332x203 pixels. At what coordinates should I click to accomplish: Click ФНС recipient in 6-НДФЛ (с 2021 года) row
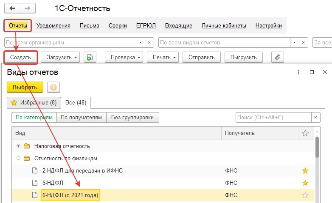point(231,195)
